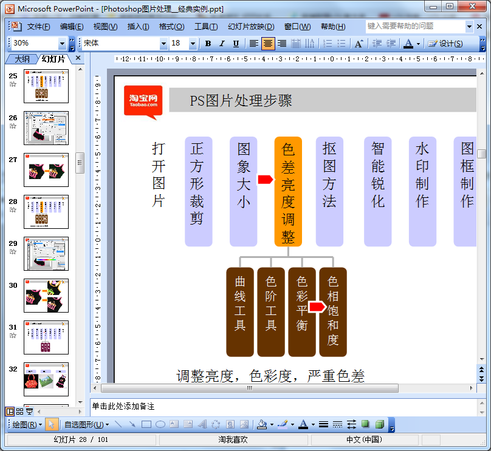Align text to the left
491x451 pixels.
[x=253, y=44]
